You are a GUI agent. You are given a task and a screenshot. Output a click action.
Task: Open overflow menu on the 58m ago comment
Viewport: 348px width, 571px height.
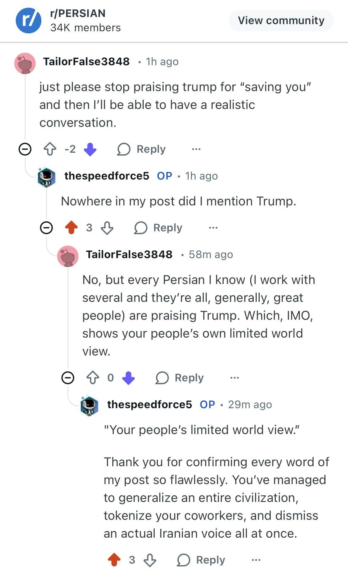[235, 378]
